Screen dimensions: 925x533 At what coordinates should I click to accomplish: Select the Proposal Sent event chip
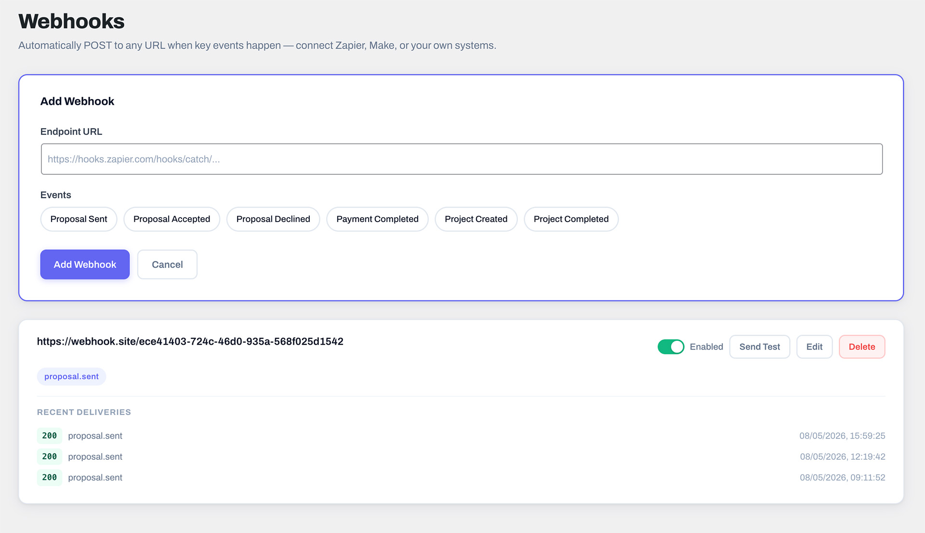click(x=79, y=219)
